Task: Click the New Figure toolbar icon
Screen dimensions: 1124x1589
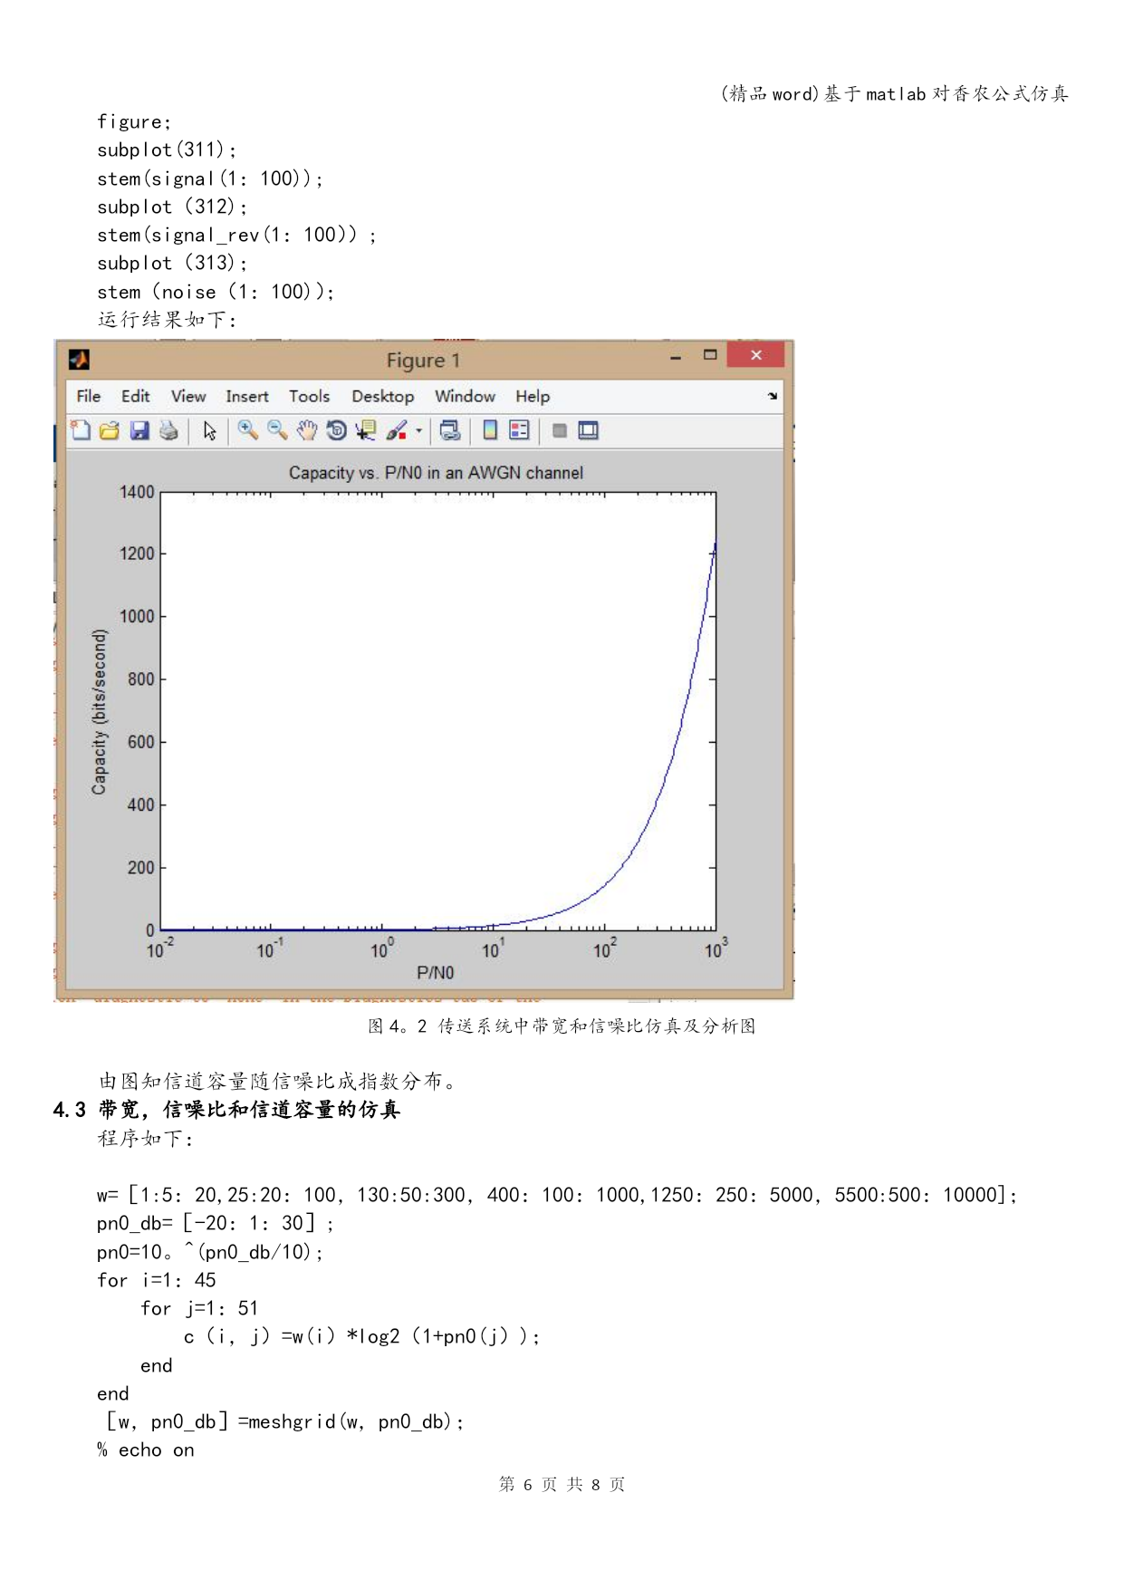Action: (81, 431)
